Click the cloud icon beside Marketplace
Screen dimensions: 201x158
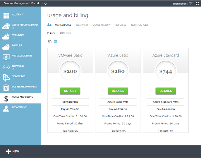click(49, 25)
